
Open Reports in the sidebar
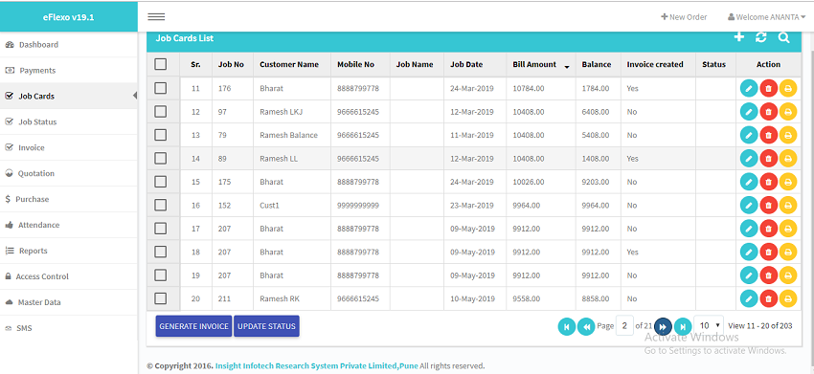coord(34,251)
